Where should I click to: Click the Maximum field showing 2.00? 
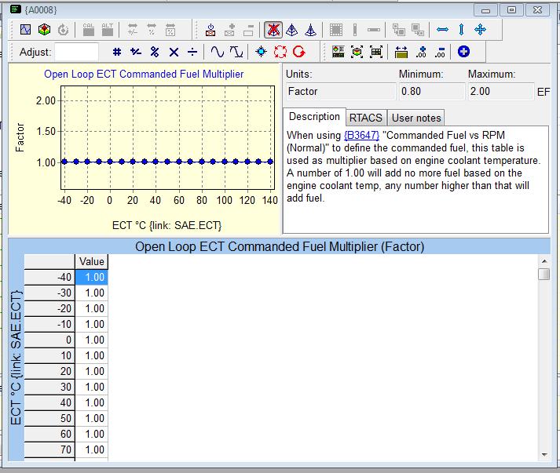(x=501, y=92)
